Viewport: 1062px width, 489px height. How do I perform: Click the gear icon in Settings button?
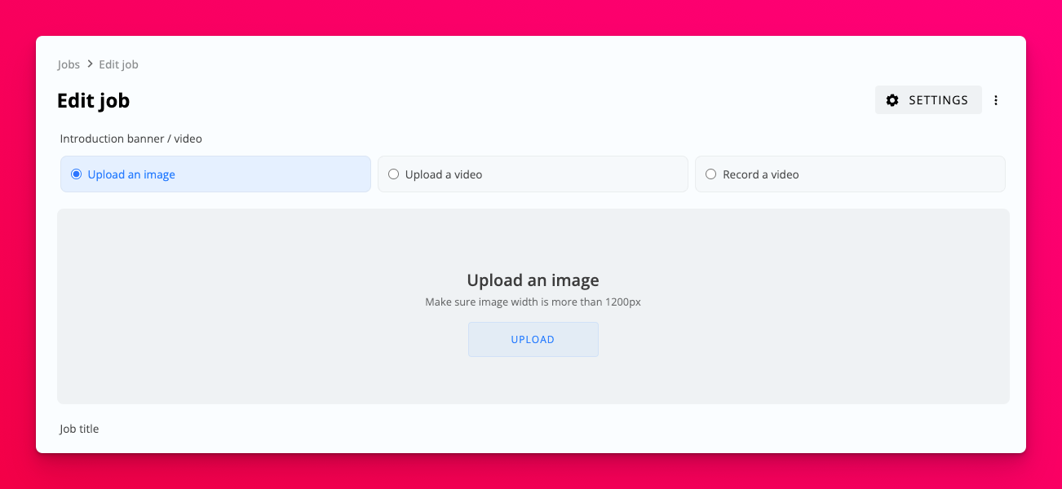point(892,100)
